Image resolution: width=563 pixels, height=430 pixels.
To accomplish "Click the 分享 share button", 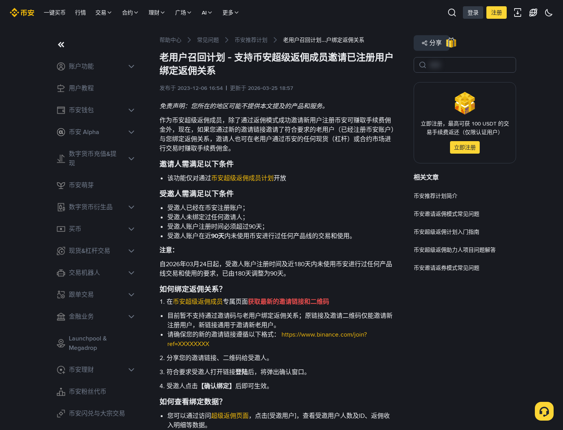I will [x=431, y=43].
